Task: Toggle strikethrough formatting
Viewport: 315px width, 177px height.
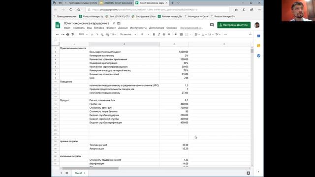Action: pyautogui.click(x=164, y=34)
